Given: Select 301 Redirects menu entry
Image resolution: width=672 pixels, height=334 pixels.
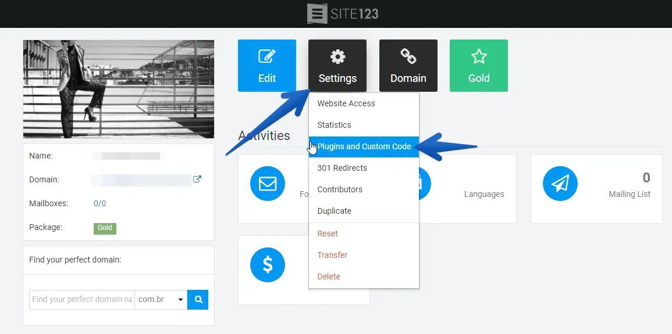Looking at the screenshot, I should (x=342, y=168).
